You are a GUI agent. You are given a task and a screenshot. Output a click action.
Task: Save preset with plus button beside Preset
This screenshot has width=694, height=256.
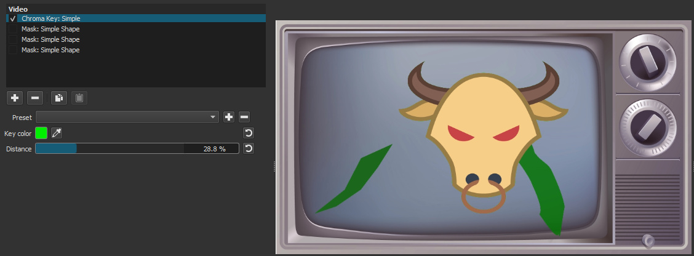[228, 117]
